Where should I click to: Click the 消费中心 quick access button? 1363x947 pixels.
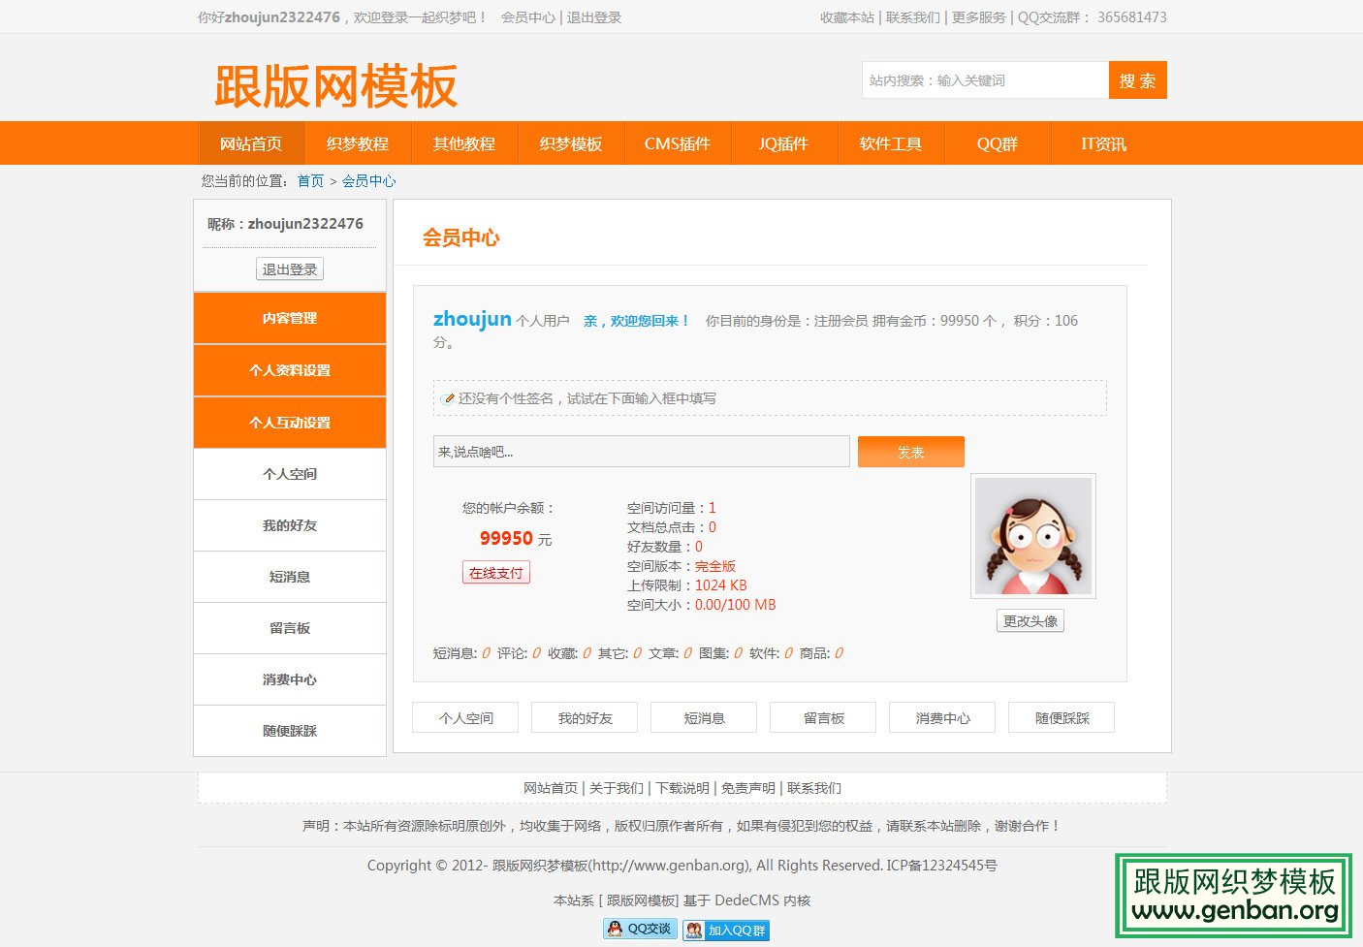(x=941, y=717)
